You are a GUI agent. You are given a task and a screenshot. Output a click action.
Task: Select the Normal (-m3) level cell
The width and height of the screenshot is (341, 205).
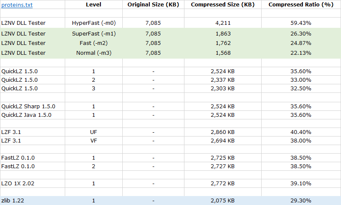(94, 53)
